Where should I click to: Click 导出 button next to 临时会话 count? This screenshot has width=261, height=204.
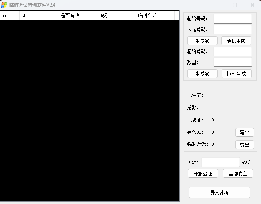(x=244, y=144)
